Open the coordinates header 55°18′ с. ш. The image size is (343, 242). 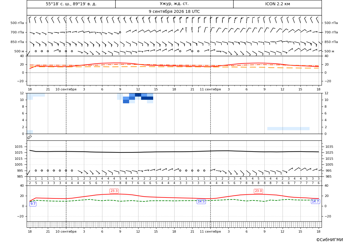71,4
